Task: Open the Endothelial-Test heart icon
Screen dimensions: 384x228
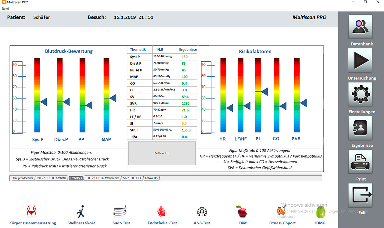Action: click(x=162, y=212)
